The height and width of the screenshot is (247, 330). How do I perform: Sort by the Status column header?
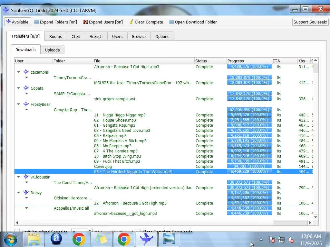coord(210,61)
